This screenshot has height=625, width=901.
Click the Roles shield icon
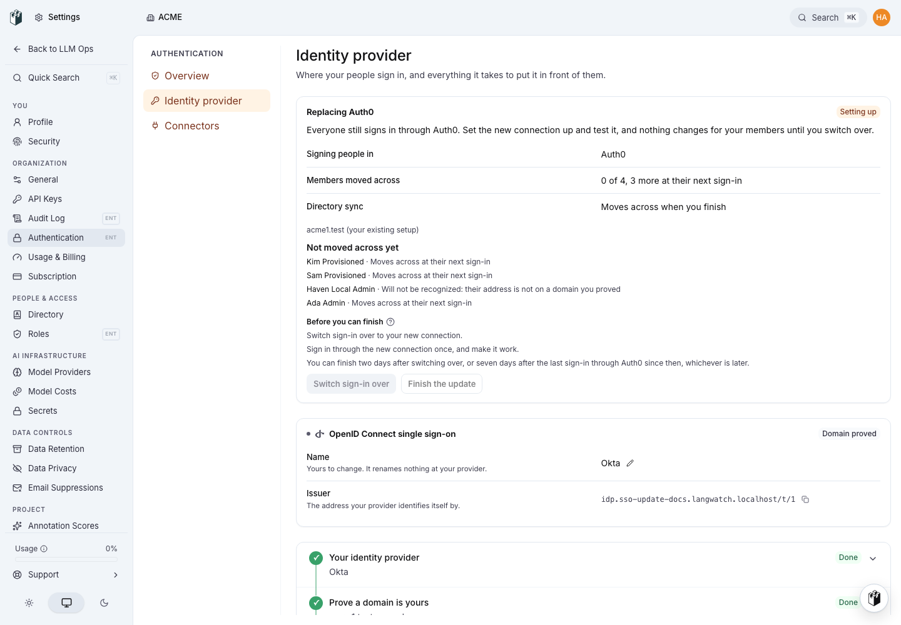click(x=18, y=334)
